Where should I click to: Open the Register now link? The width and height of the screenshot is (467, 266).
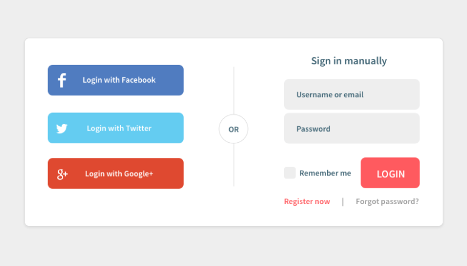click(x=307, y=202)
